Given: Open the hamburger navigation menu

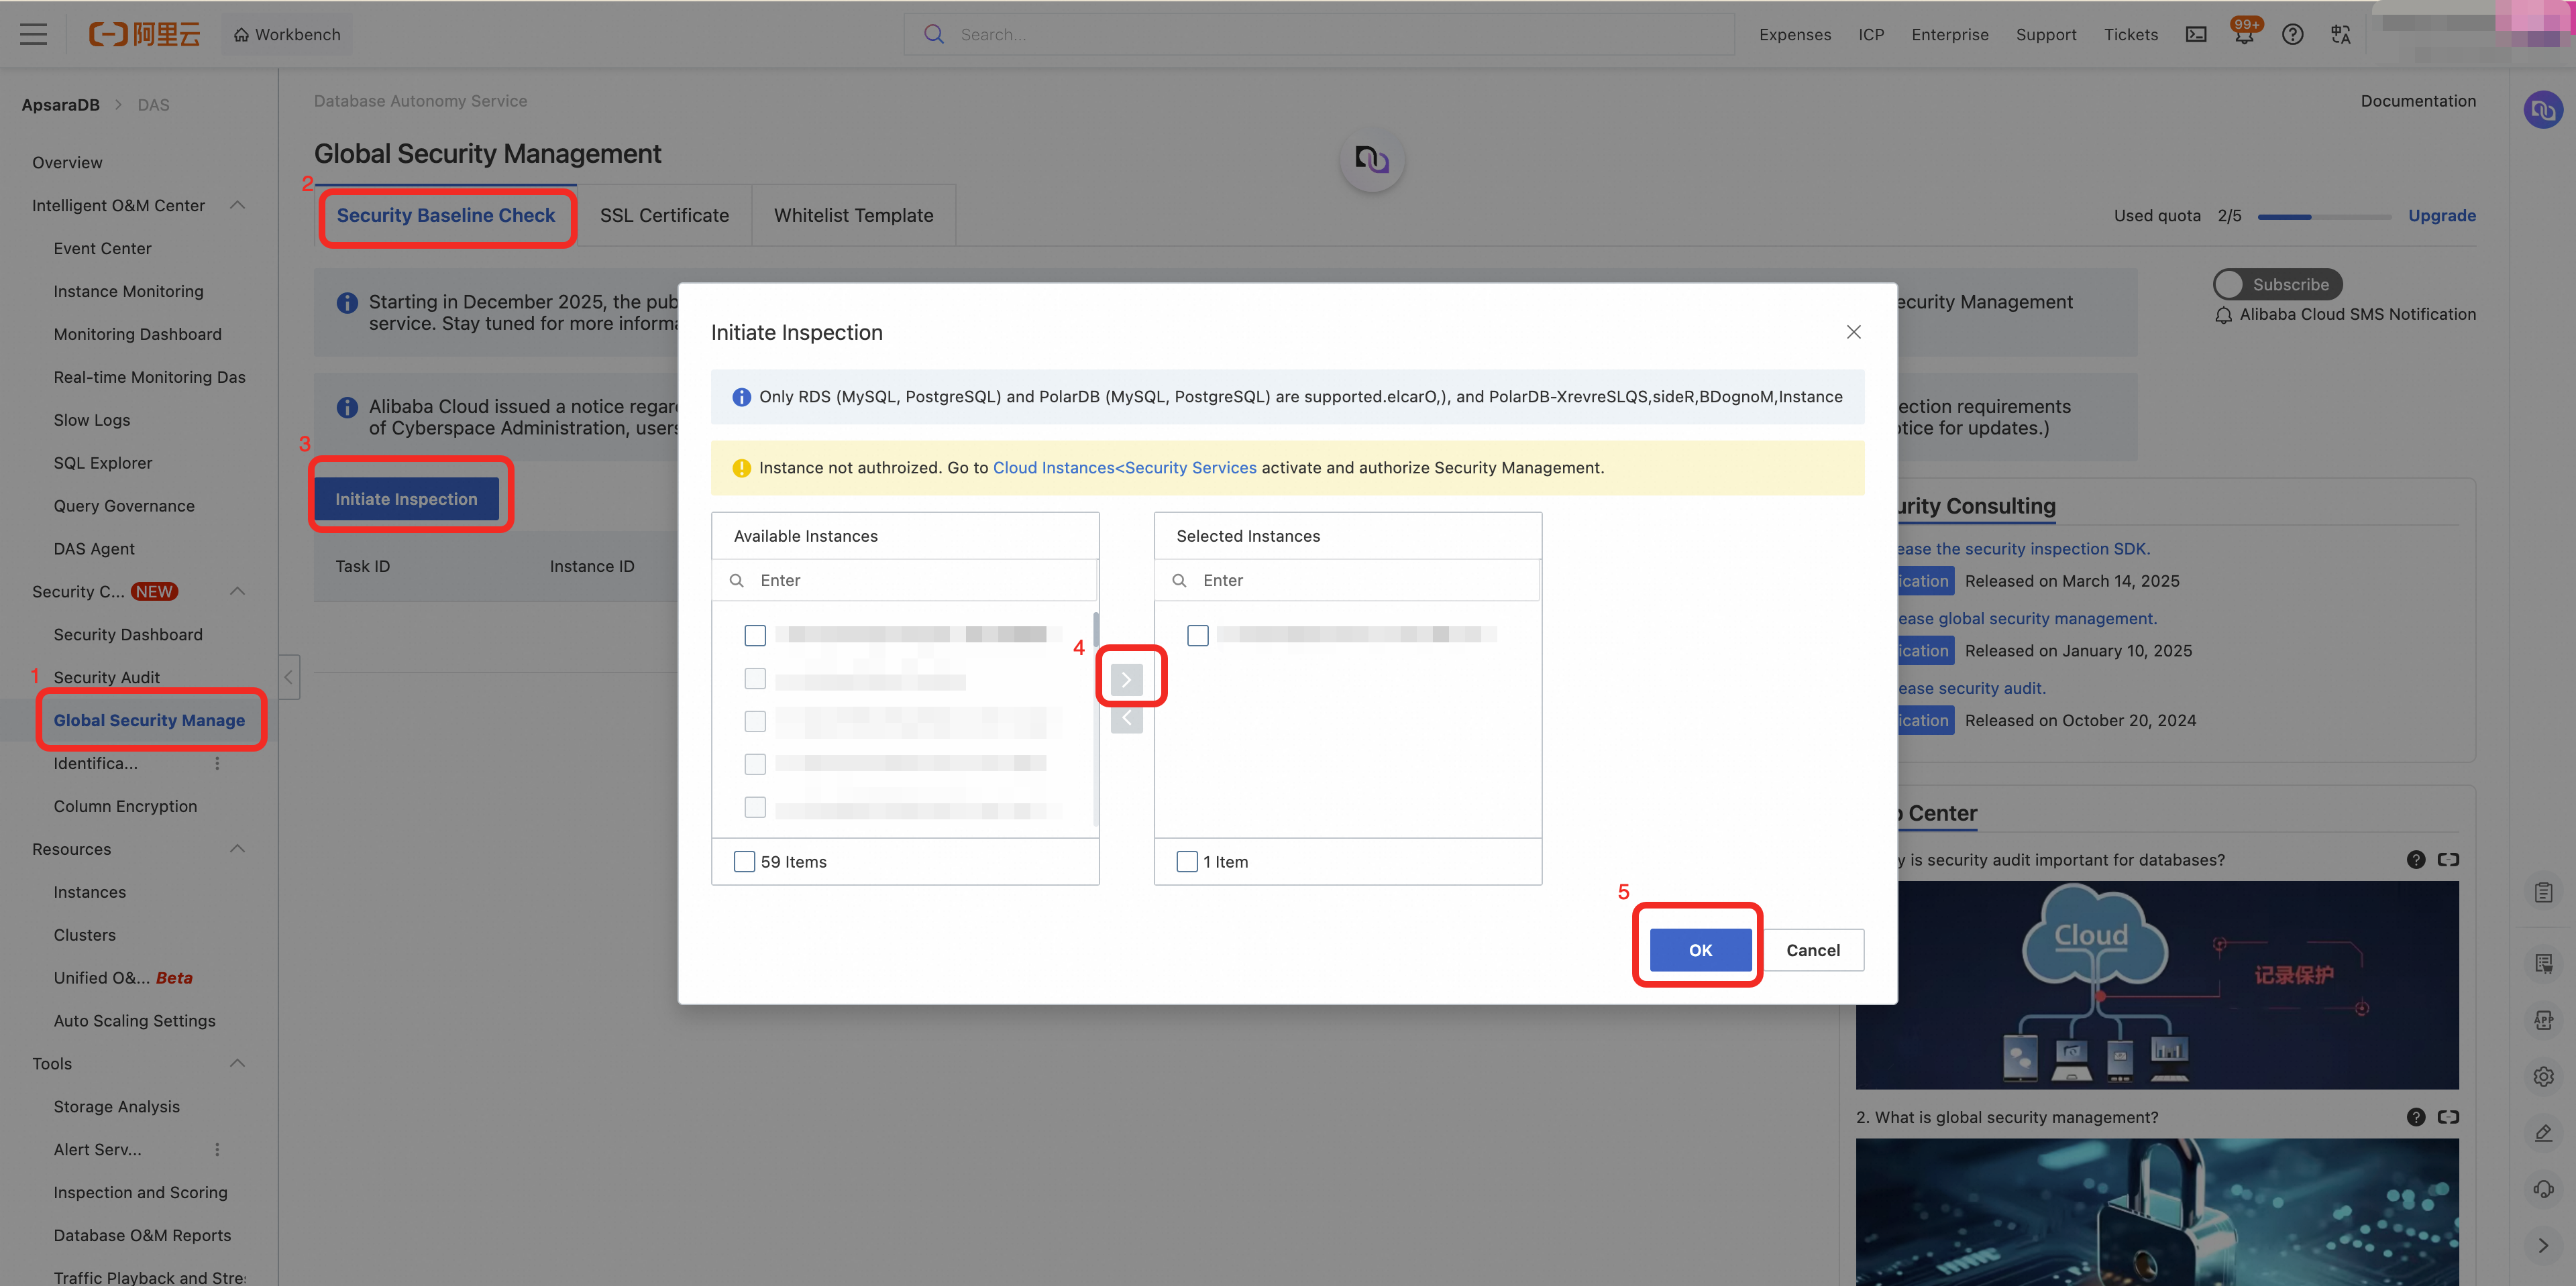Looking at the screenshot, I should click(x=33, y=35).
